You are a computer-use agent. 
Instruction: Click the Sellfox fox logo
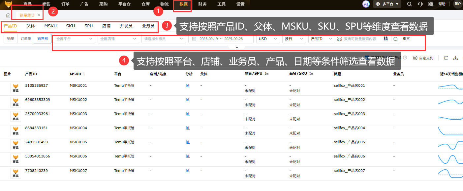[x=8, y=4]
